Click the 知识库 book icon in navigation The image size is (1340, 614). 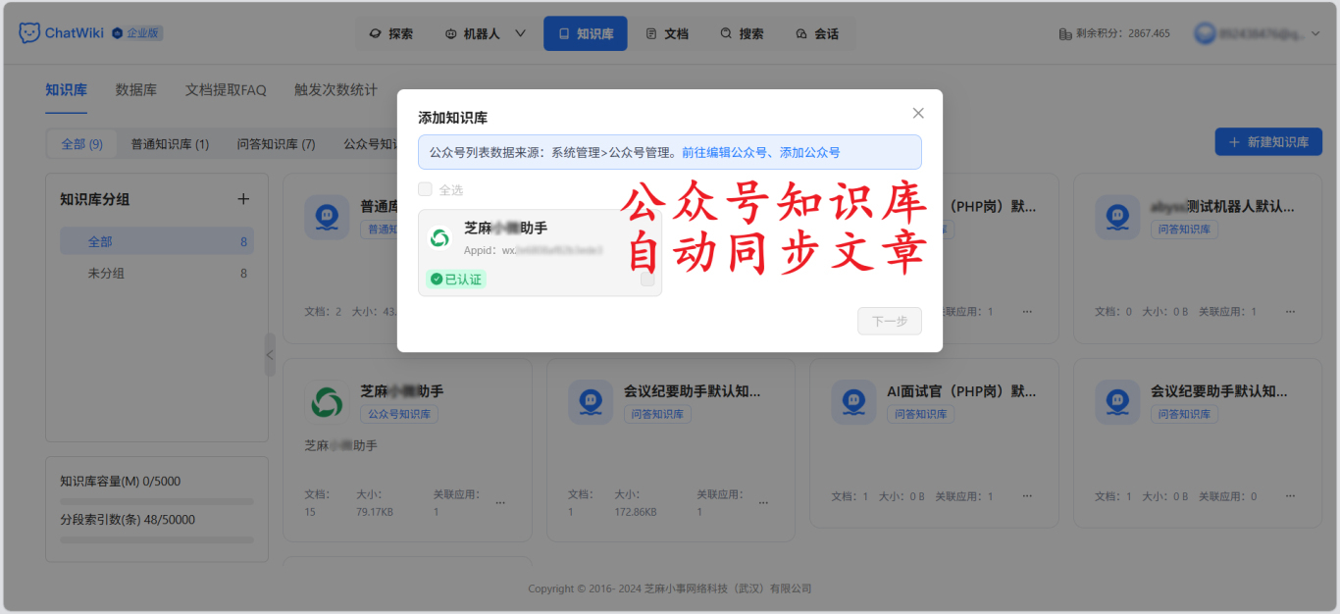coord(563,32)
